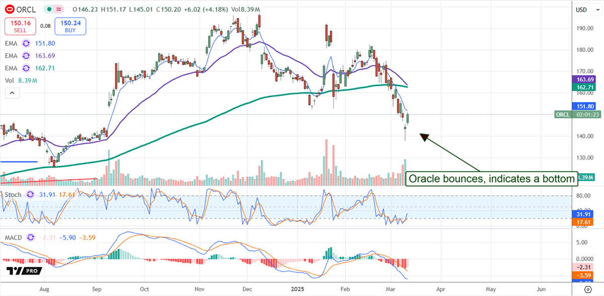Viewport: 604px width, 296px height.
Task: Click the refresh icon beside EMA 151.80
Action: pos(27,44)
